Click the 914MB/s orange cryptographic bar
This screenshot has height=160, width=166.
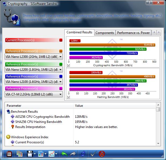tap(112, 45)
